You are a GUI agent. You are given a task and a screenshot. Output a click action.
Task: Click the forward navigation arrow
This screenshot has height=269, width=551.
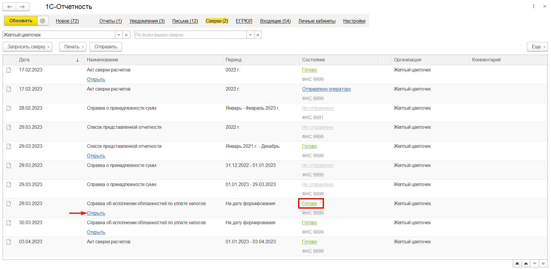pyautogui.click(x=22, y=7)
